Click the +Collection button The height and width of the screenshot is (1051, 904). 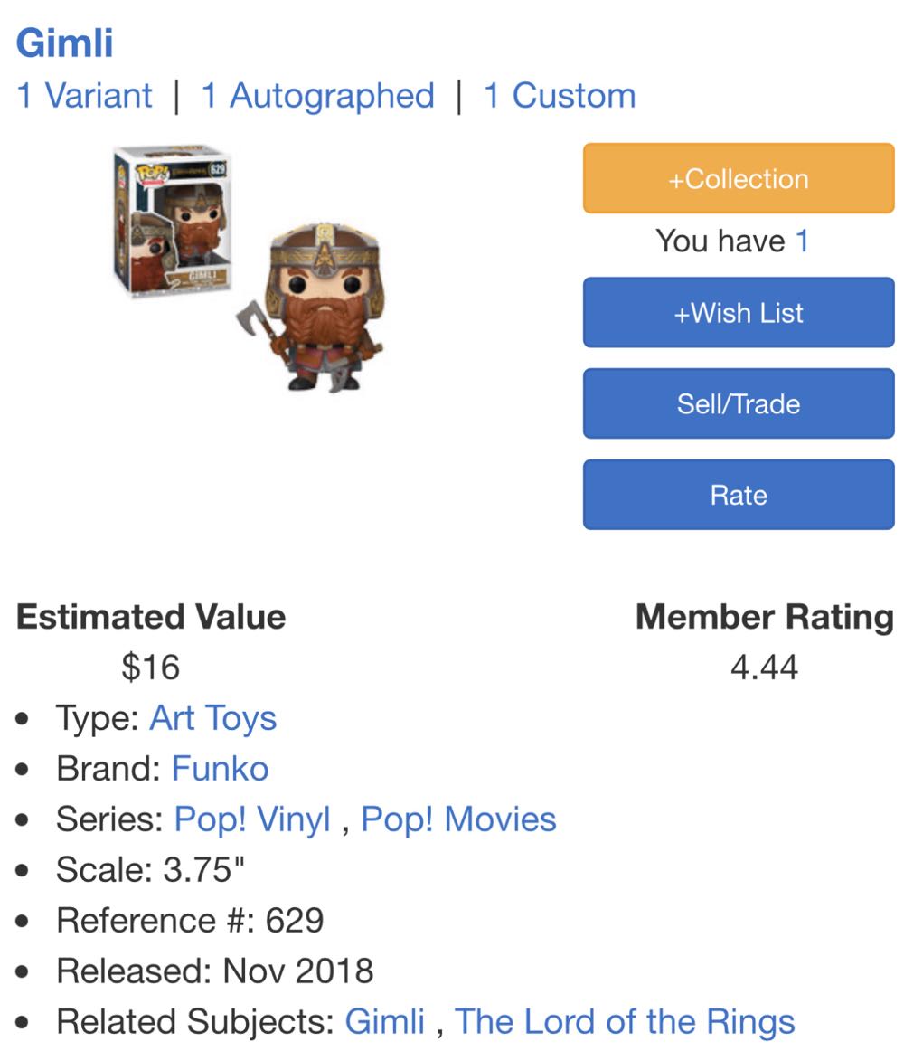738,178
